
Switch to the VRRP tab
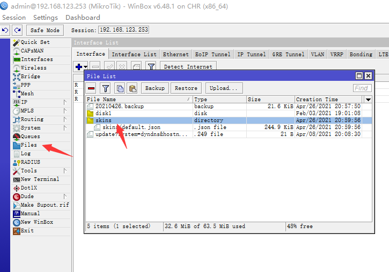(x=336, y=54)
